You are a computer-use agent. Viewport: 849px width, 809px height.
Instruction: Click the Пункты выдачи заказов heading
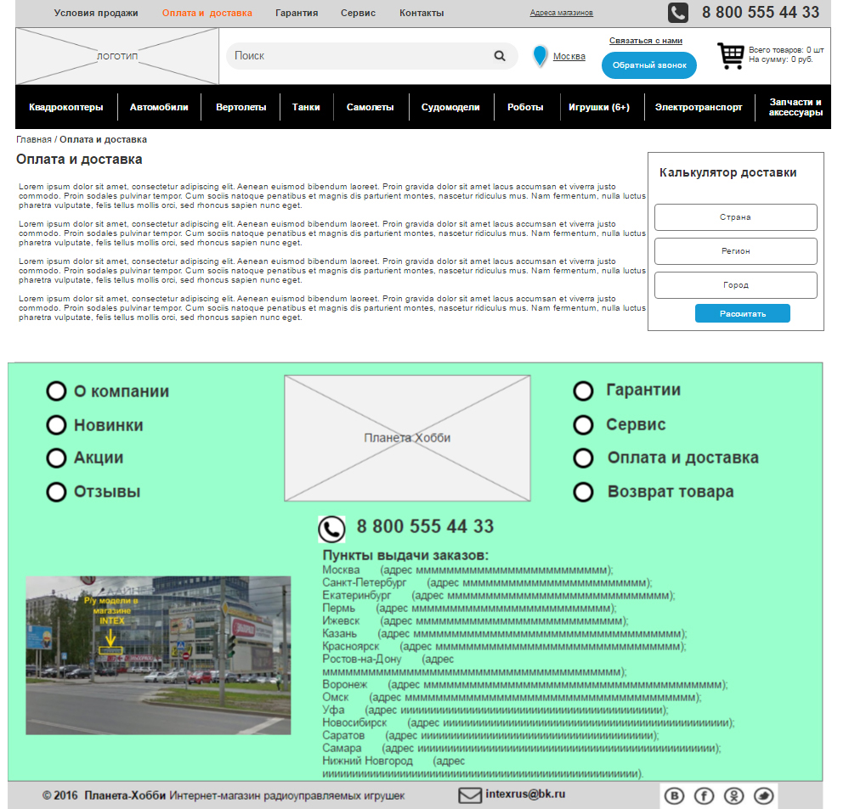pos(405,555)
